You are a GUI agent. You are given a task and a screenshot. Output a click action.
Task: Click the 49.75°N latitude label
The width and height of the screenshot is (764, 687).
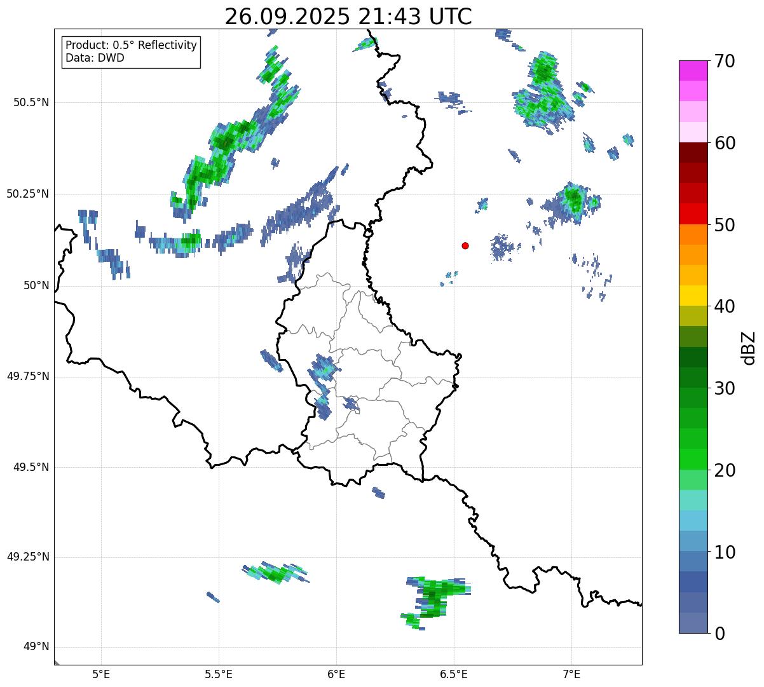click(28, 376)
